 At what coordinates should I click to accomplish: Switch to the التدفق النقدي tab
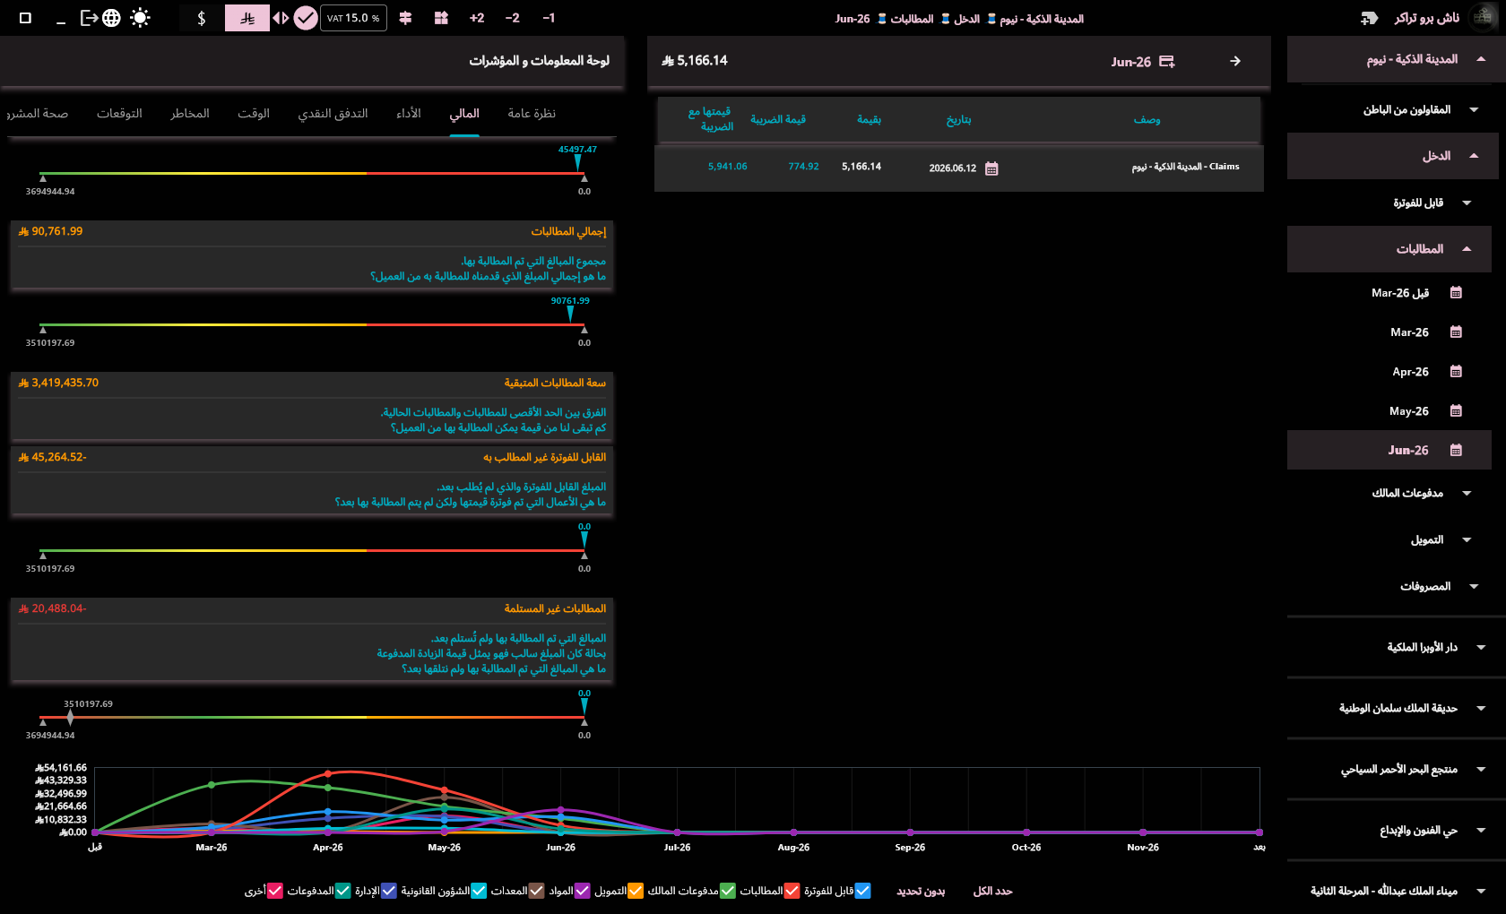[333, 114]
